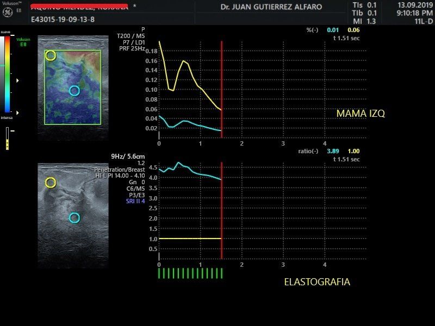Screen dimensions: 435x326
Task: Click the grayscale bar beside color scale
Action: (2, 74)
